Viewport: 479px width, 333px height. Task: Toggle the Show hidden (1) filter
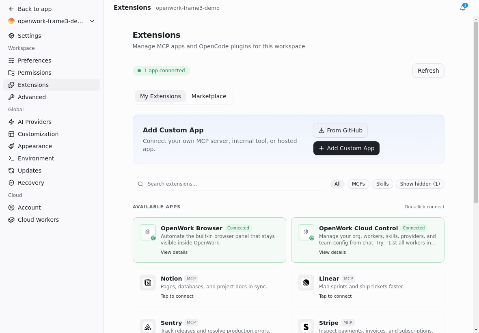pos(420,184)
